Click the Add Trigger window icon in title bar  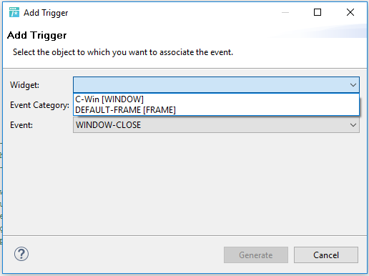point(14,12)
